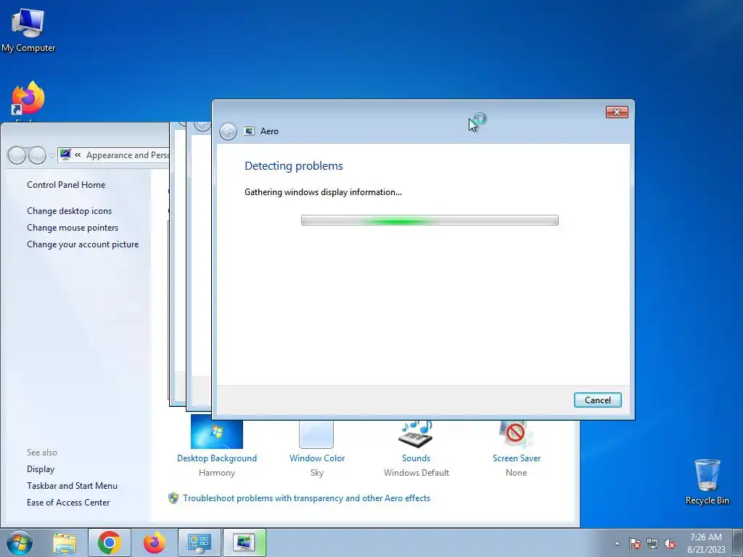Open Action Center flag icon
Image resolution: width=743 pixels, height=557 pixels.
pyautogui.click(x=635, y=543)
